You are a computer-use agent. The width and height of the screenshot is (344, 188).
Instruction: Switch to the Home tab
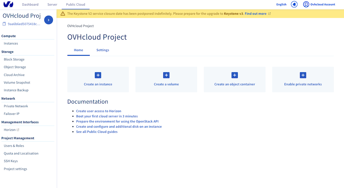click(x=79, y=50)
